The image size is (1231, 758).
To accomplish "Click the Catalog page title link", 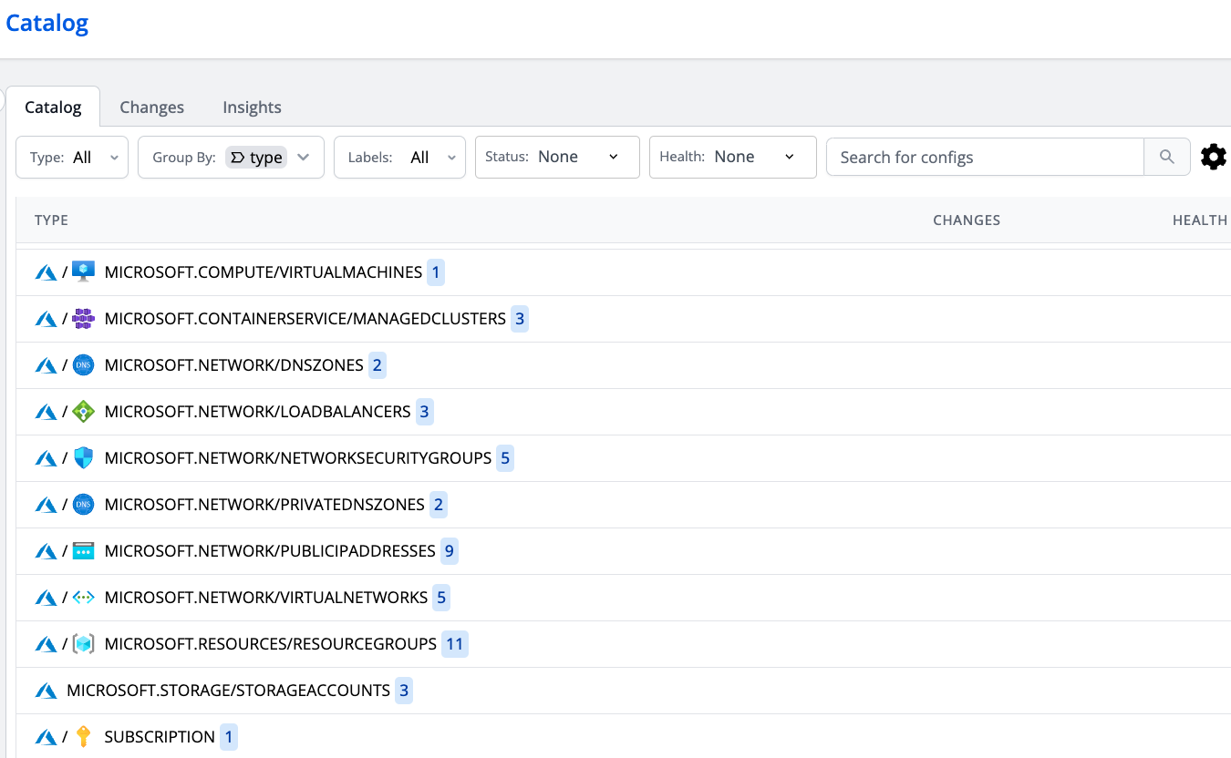I will (x=47, y=23).
